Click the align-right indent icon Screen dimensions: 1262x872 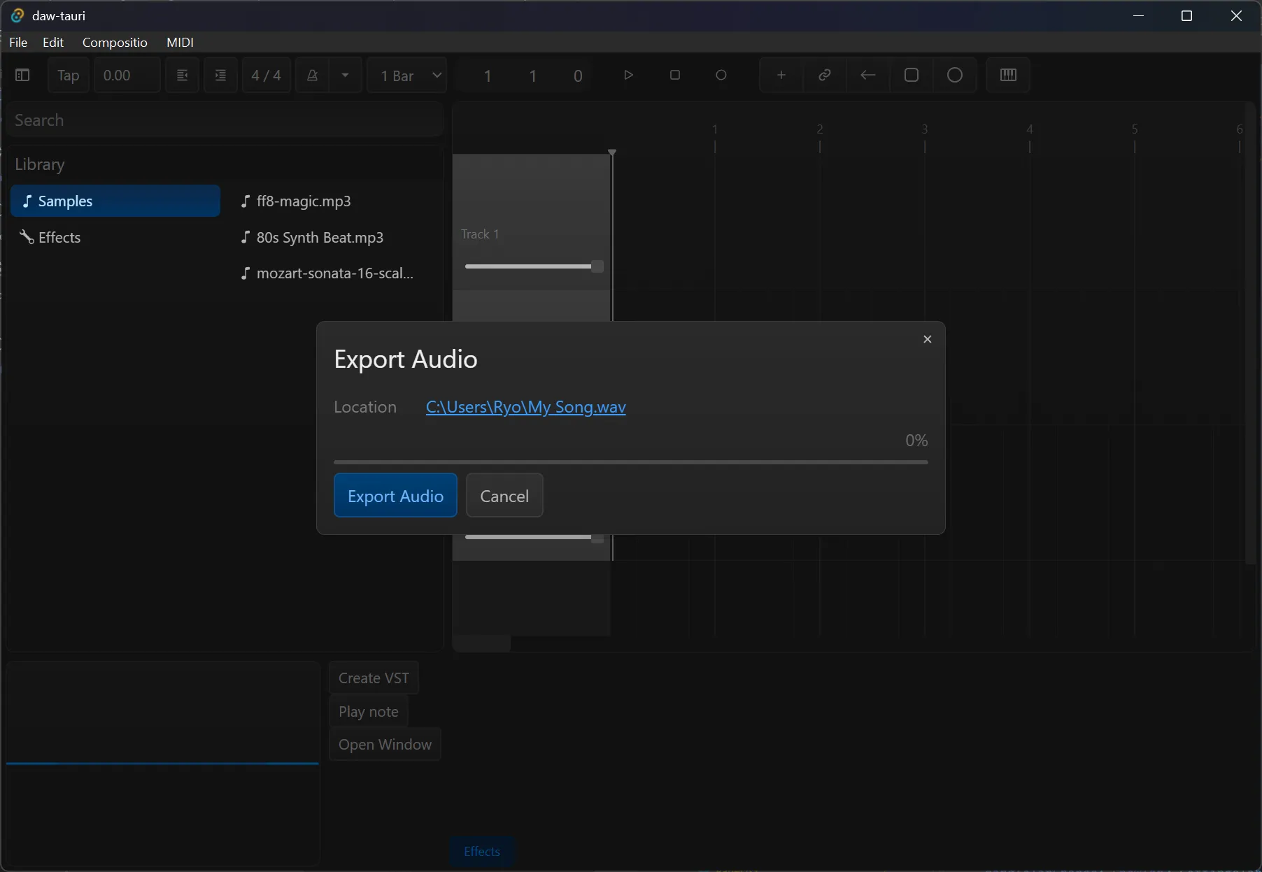(220, 76)
